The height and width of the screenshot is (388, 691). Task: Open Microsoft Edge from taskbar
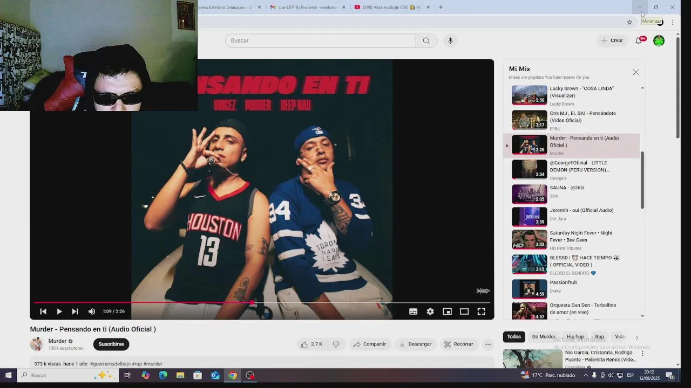[163, 375]
